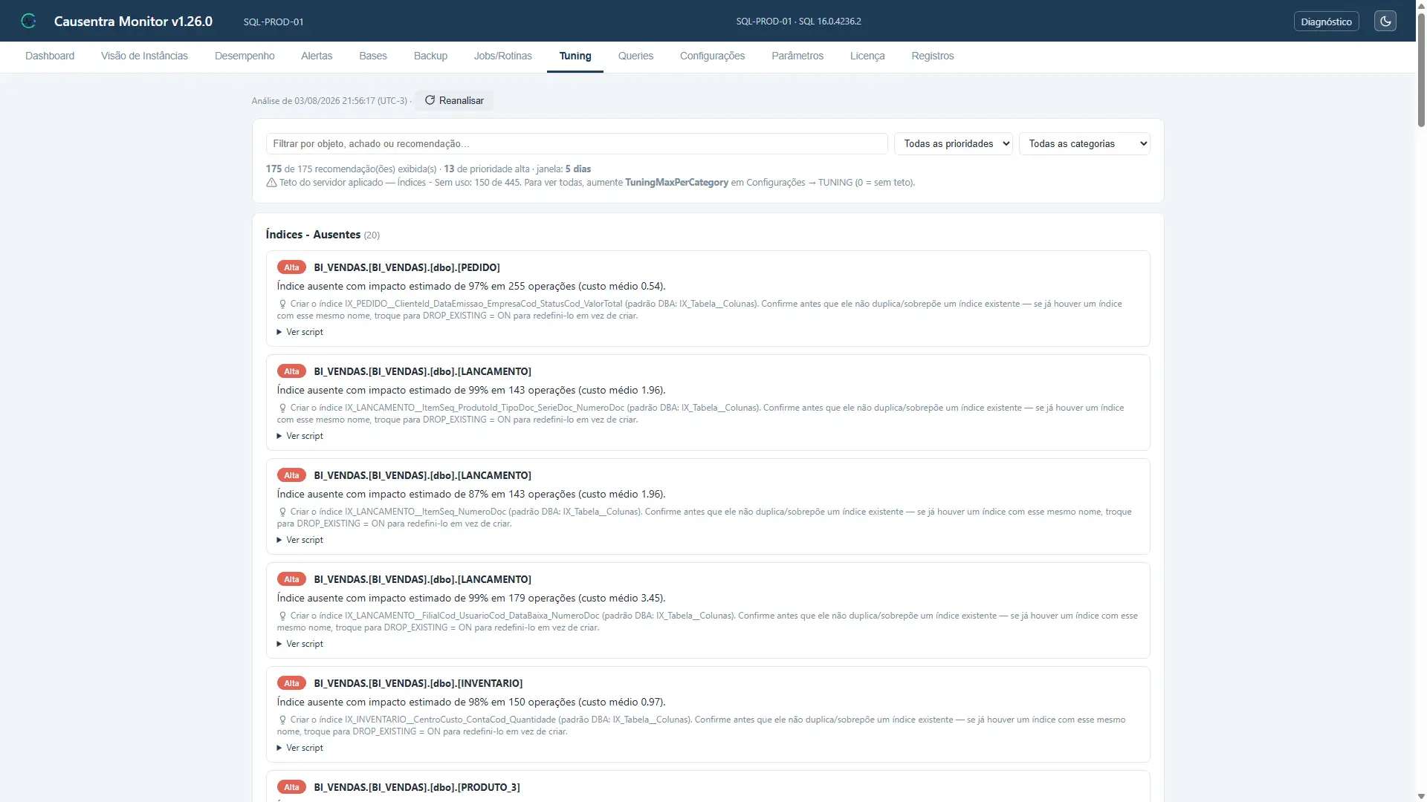Expand Ver script for IX_LANCAMENTO__FilialCod_UsuarioCod recommendation

(x=300, y=644)
